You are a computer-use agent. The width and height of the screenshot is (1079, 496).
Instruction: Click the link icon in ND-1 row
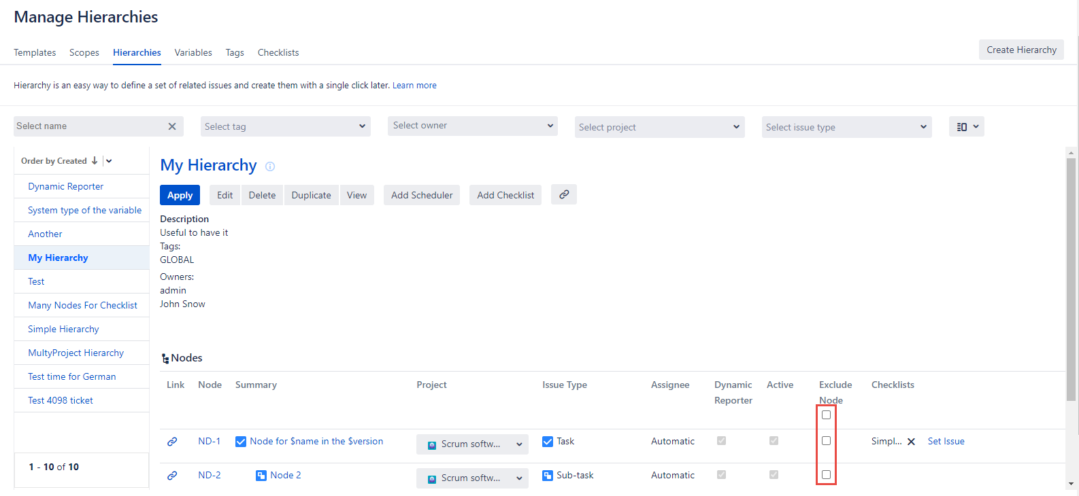pyautogui.click(x=172, y=442)
